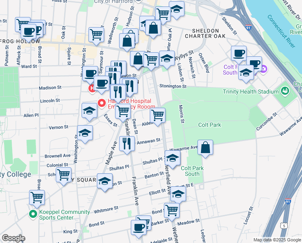This screenshot has width=302, height=243.
Task: Open the Google logo link
Action: 13,238
